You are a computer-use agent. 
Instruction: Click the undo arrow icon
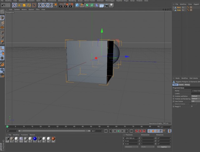[3, 5]
